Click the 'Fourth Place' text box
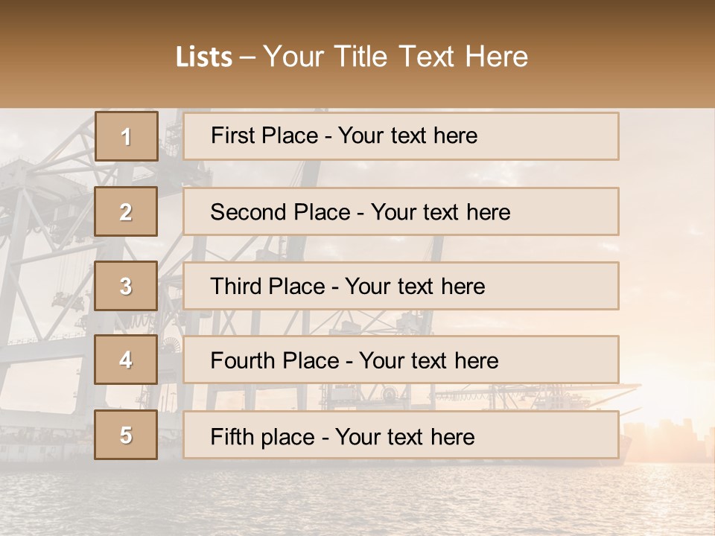 coord(401,360)
